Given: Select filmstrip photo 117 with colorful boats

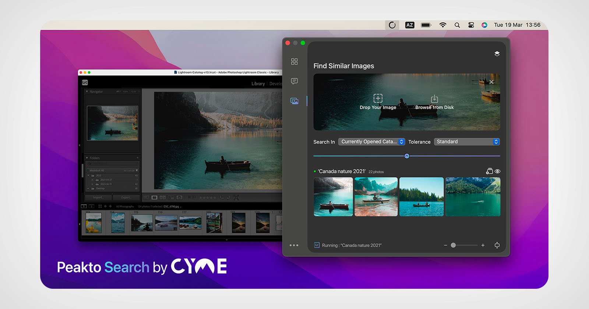Looking at the screenshot, I should 190,223.
